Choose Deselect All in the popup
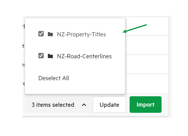188x136 pixels. click(54, 78)
